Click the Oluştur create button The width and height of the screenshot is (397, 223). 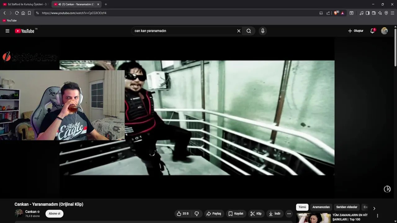click(x=355, y=31)
